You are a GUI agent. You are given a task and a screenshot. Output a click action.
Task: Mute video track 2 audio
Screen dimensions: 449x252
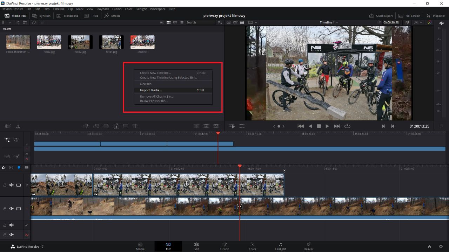click(12, 185)
